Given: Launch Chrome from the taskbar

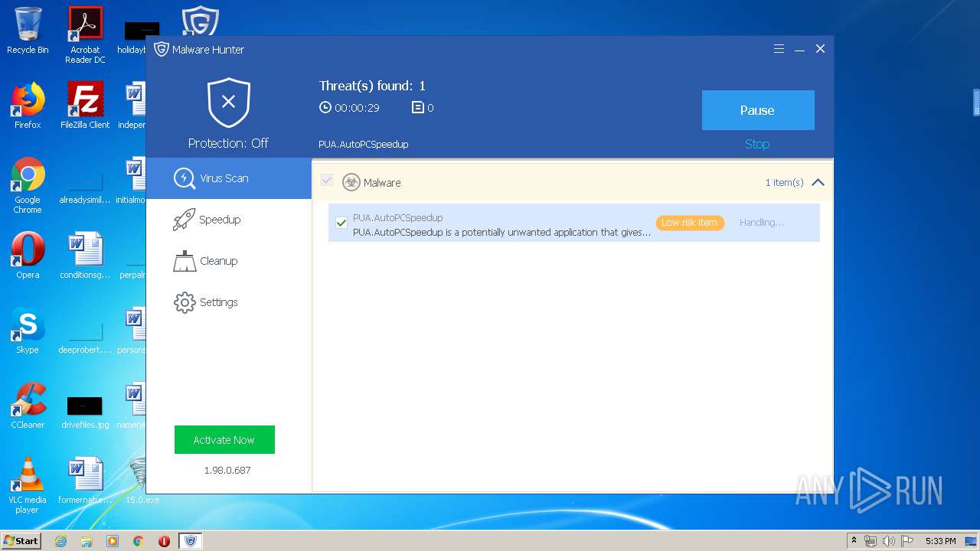Looking at the screenshot, I should coord(139,541).
